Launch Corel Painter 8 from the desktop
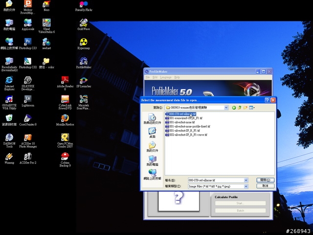 point(28,120)
